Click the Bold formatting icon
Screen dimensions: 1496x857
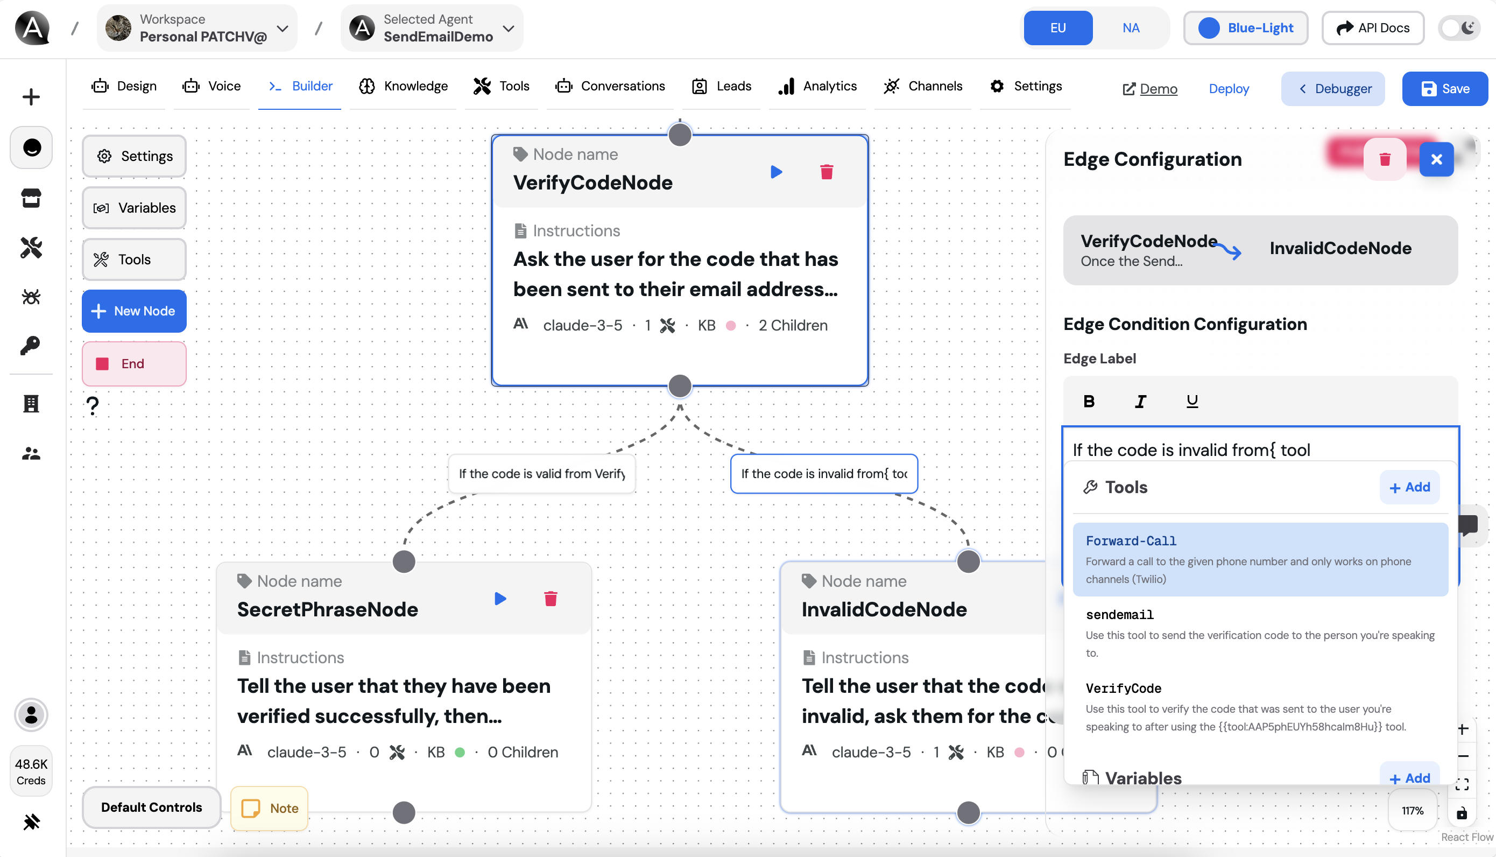pos(1089,402)
